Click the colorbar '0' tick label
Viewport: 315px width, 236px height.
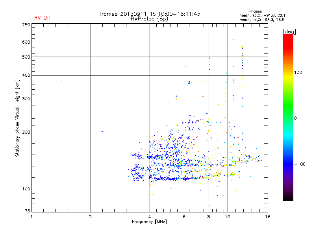pos(295,118)
